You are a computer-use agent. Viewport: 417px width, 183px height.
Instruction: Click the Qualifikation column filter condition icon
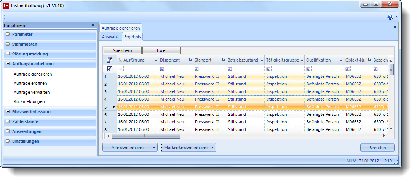coord(308,69)
